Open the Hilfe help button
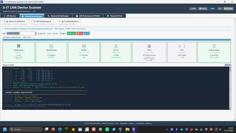 pos(212,9)
